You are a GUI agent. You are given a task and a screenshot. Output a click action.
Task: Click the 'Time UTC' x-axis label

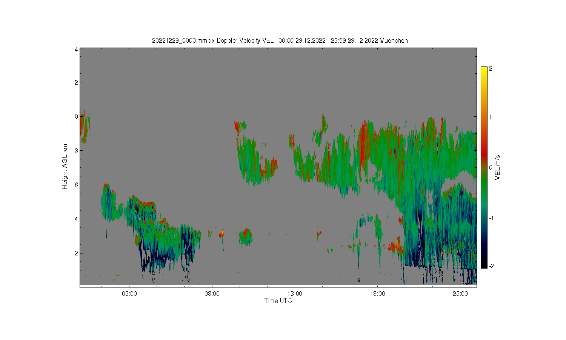click(278, 301)
